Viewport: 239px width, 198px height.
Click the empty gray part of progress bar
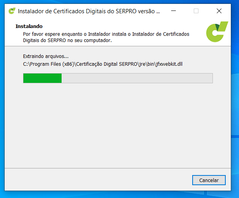(136, 78)
